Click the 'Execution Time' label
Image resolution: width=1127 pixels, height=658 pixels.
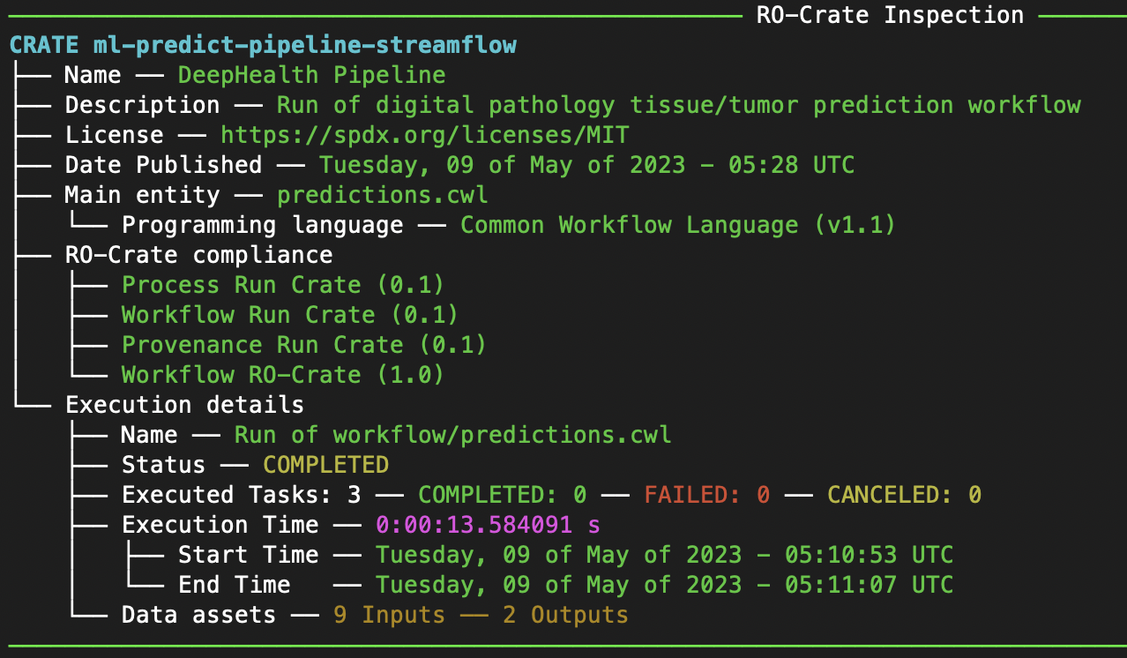pyautogui.click(x=220, y=525)
